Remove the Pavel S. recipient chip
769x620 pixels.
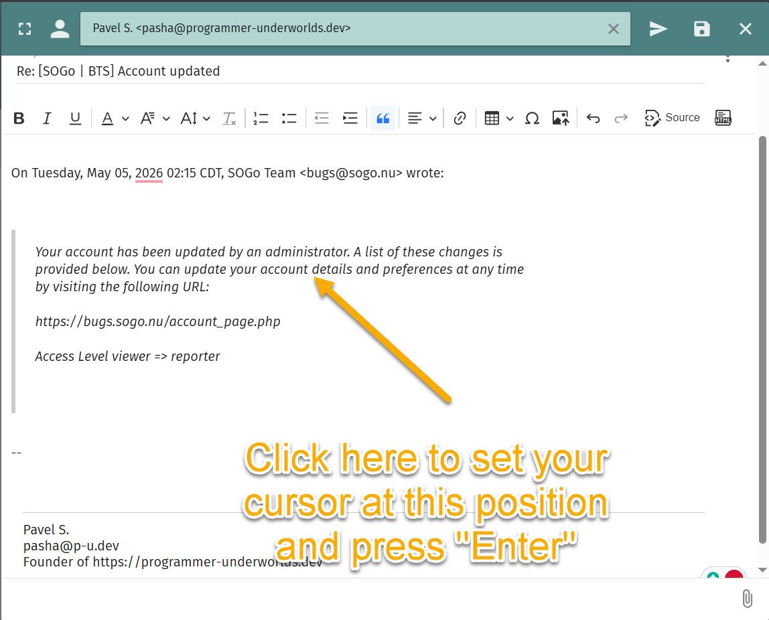click(x=613, y=29)
